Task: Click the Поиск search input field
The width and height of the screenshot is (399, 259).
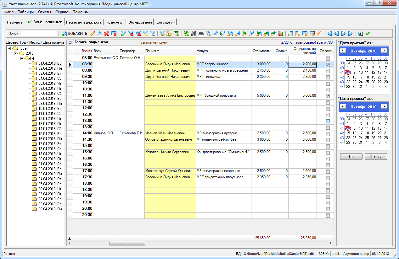Action: pos(39,34)
